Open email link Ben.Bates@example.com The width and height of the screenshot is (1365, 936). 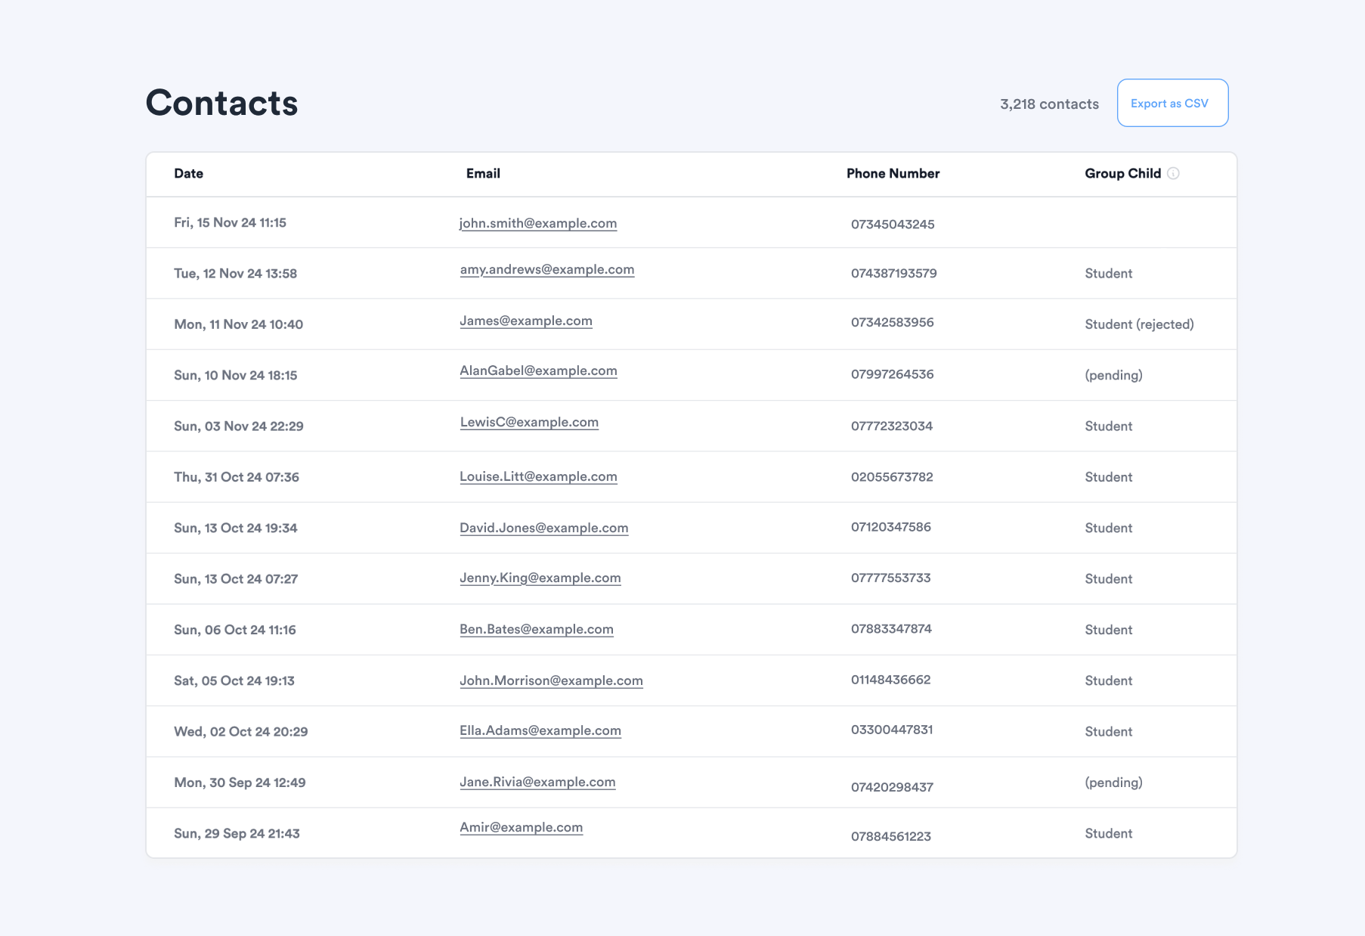pos(537,629)
